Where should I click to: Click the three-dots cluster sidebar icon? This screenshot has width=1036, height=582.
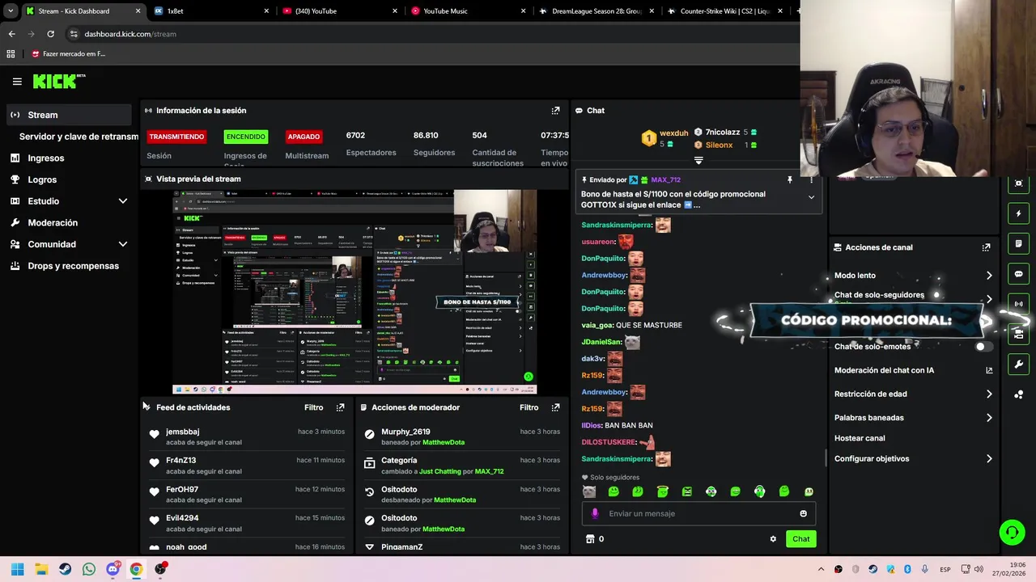click(x=1019, y=394)
